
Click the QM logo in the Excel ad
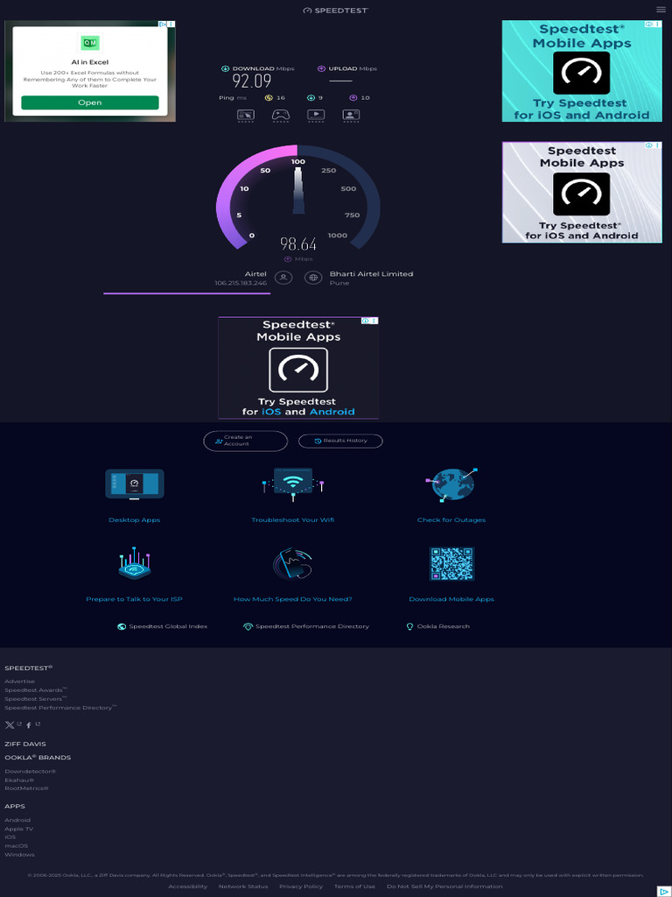[x=90, y=43]
